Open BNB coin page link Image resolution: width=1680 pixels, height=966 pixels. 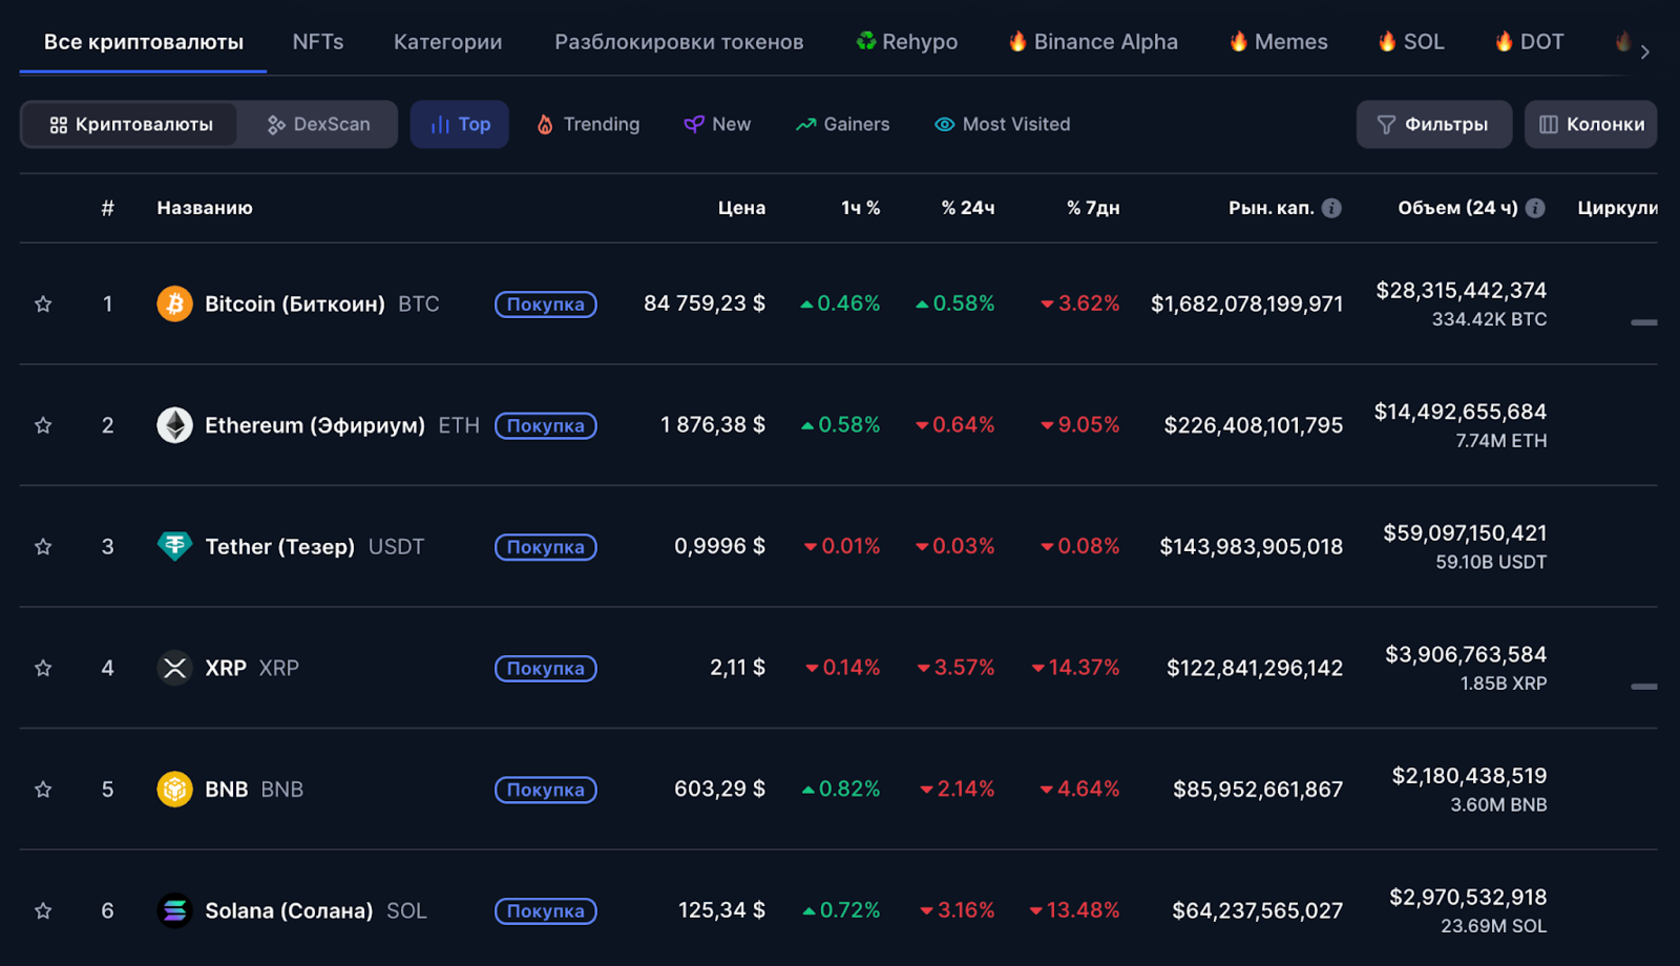pyautogui.click(x=226, y=790)
